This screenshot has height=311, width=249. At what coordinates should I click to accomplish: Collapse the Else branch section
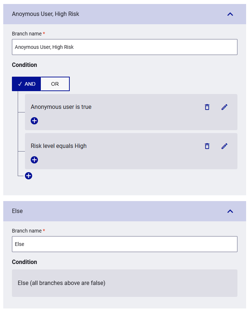pyautogui.click(x=230, y=211)
